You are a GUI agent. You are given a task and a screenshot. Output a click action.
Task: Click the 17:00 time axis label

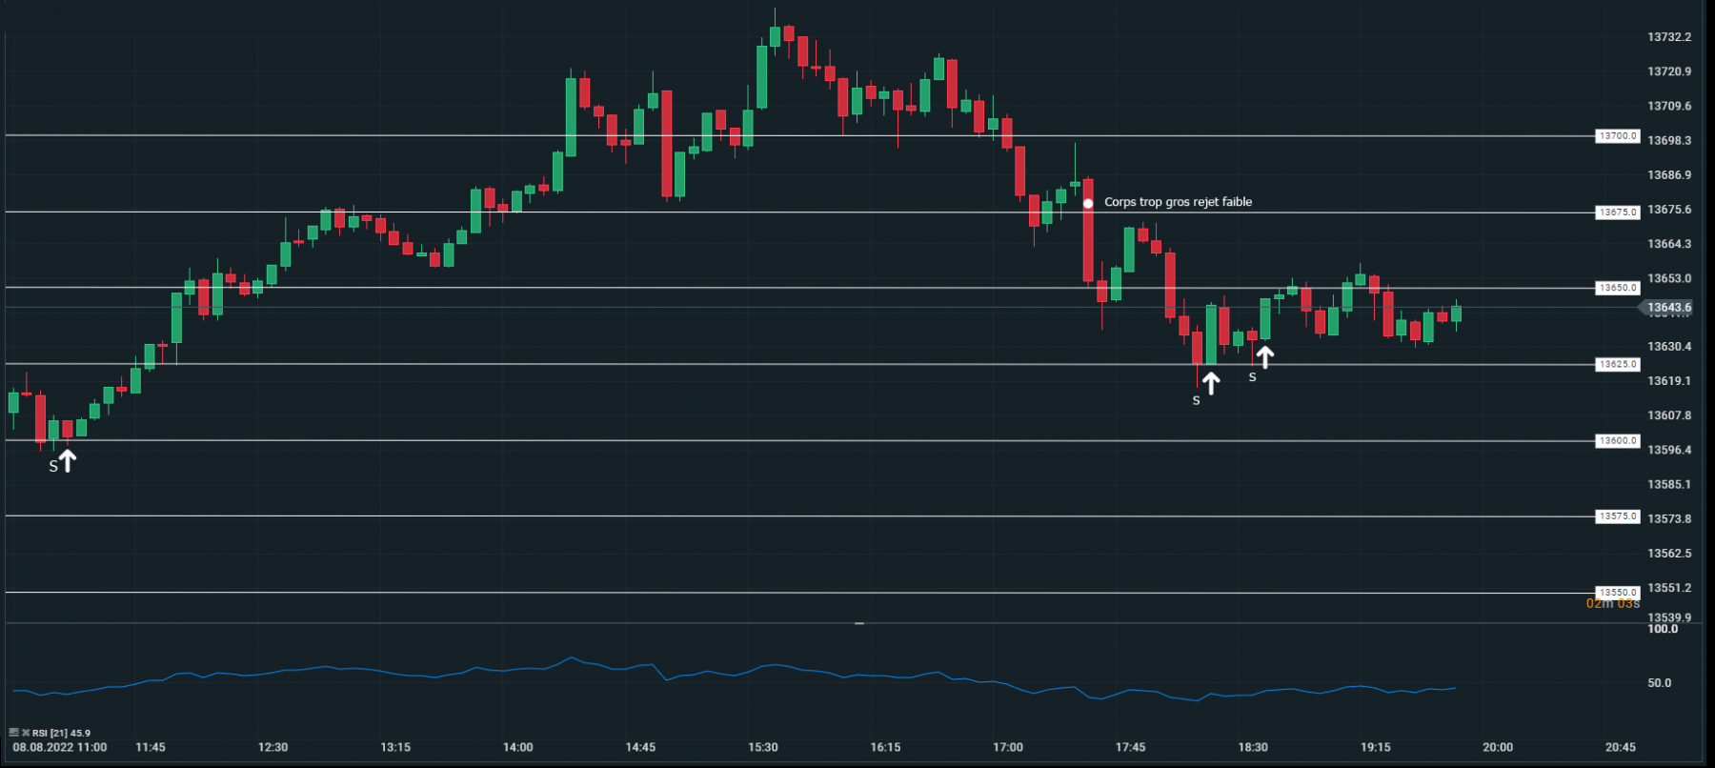(x=1008, y=747)
